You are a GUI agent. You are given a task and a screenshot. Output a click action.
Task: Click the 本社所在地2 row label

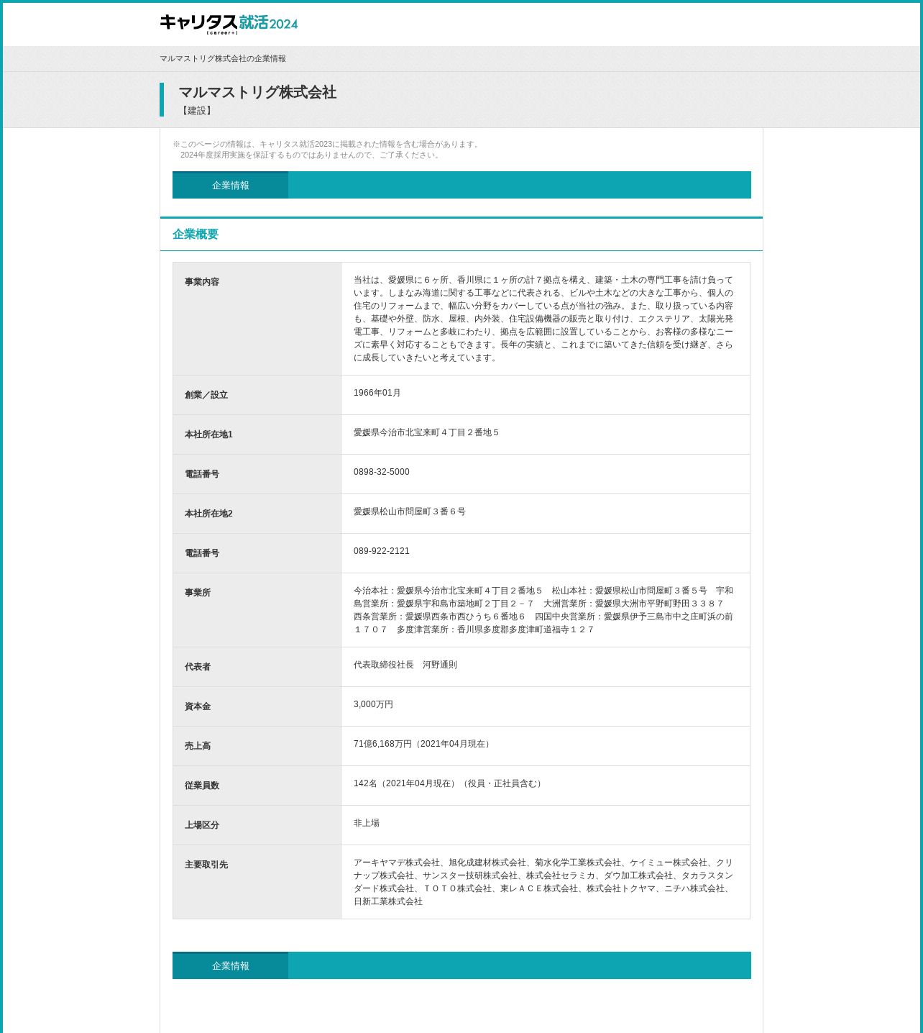coord(208,514)
